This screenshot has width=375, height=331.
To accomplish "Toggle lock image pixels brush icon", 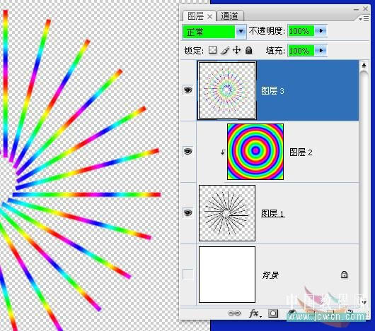I will click(224, 50).
